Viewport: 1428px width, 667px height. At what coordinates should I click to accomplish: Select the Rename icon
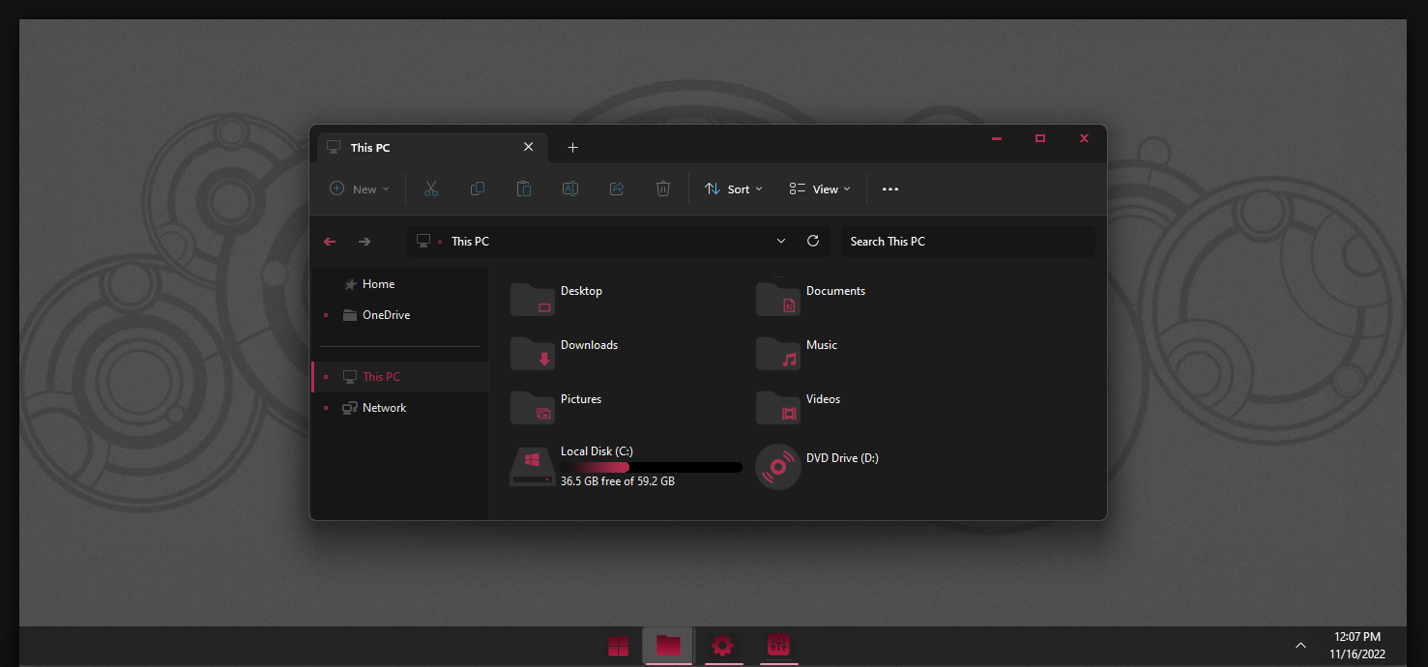(x=569, y=188)
